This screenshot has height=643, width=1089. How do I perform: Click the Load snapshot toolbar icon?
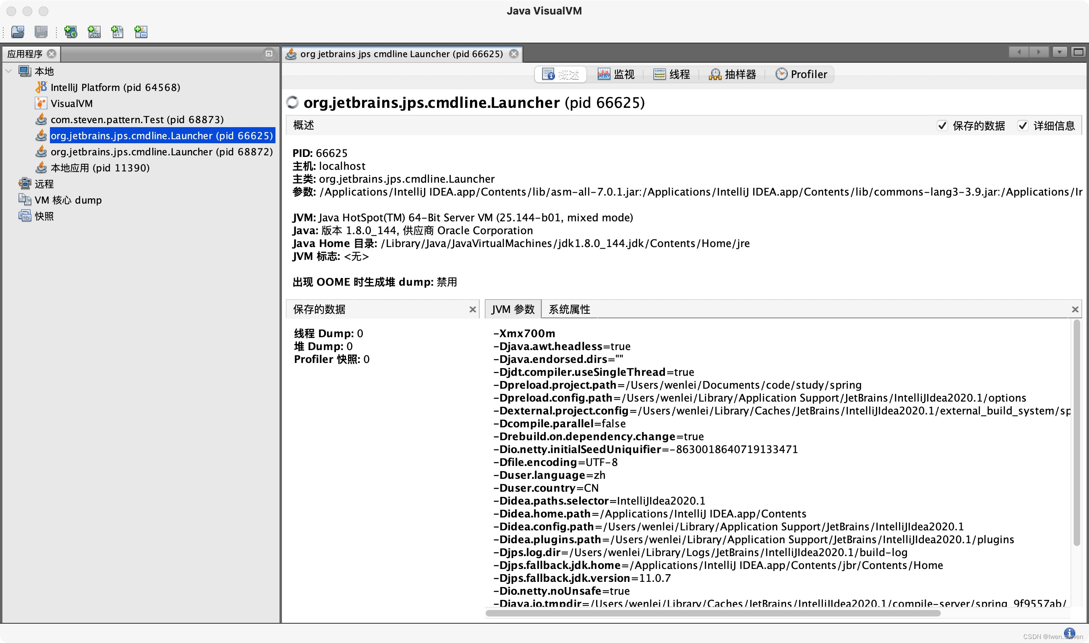(x=18, y=32)
